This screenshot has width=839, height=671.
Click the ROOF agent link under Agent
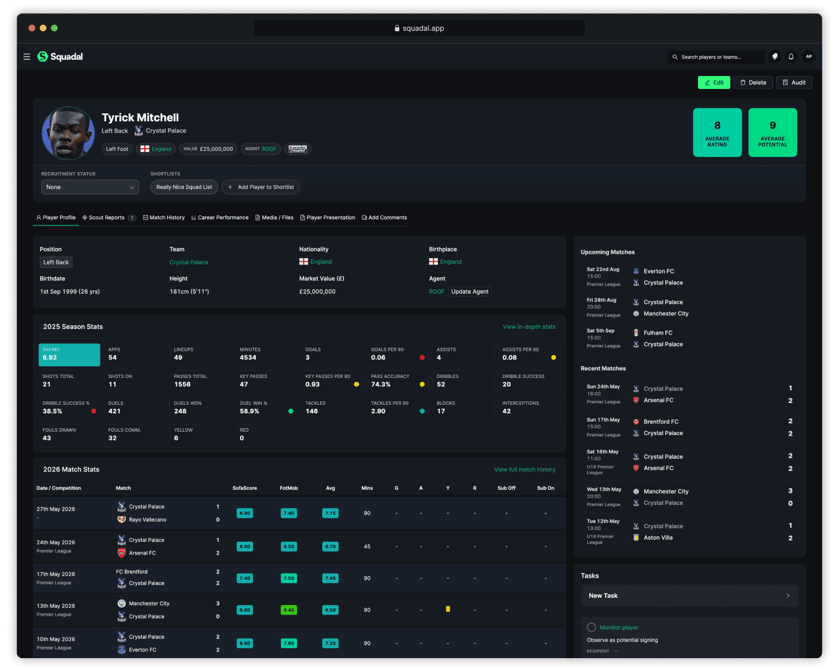point(437,291)
